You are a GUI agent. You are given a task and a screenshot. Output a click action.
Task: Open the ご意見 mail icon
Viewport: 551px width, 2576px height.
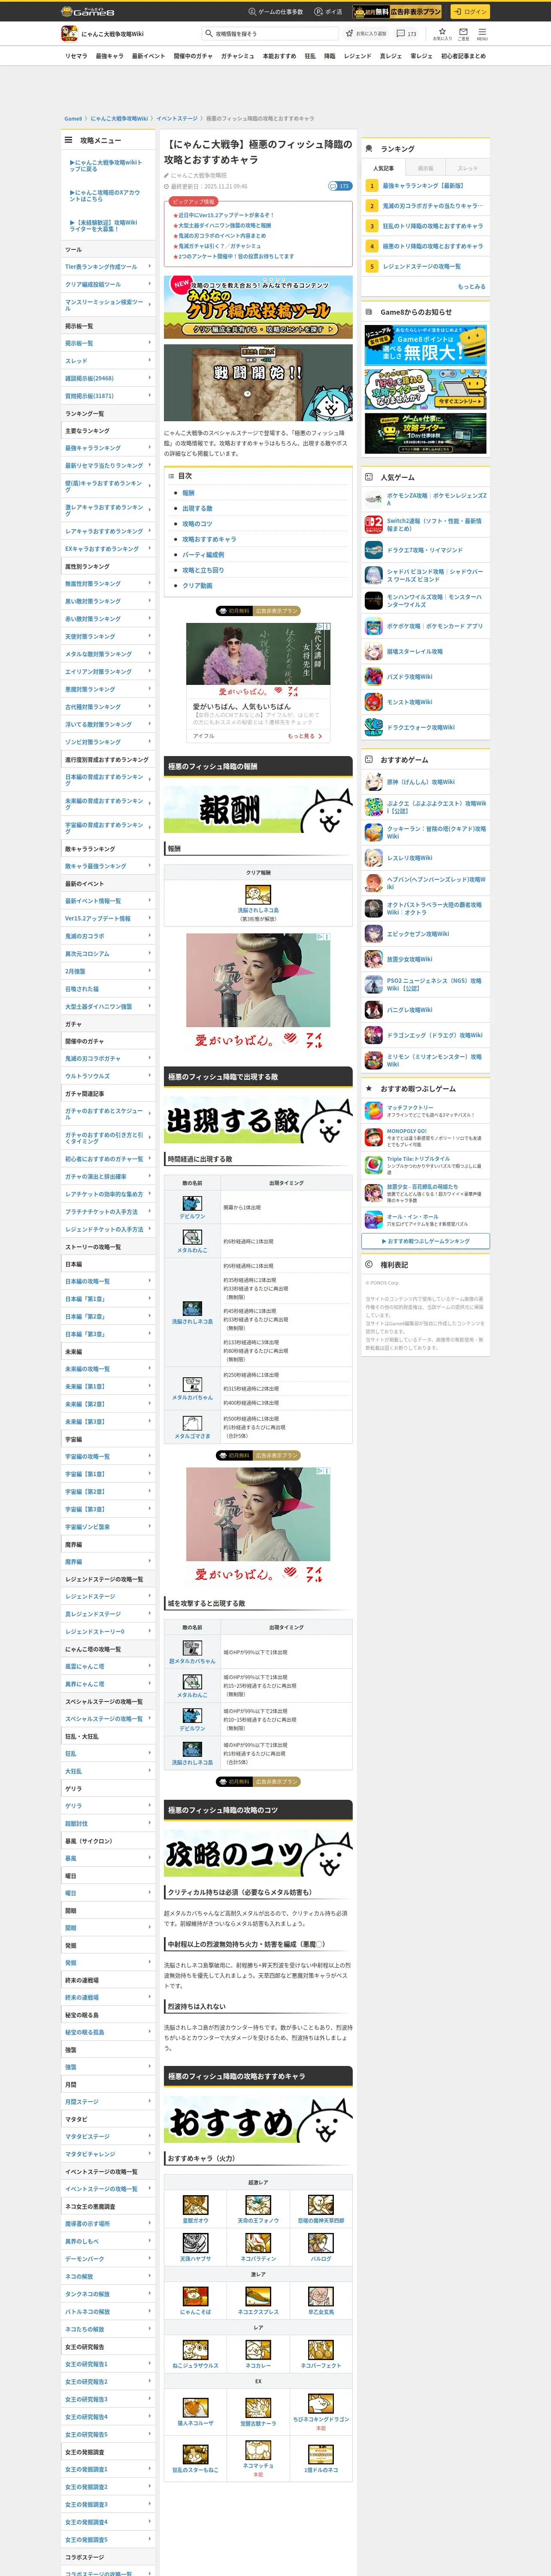pyautogui.click(x=464, y=34)
